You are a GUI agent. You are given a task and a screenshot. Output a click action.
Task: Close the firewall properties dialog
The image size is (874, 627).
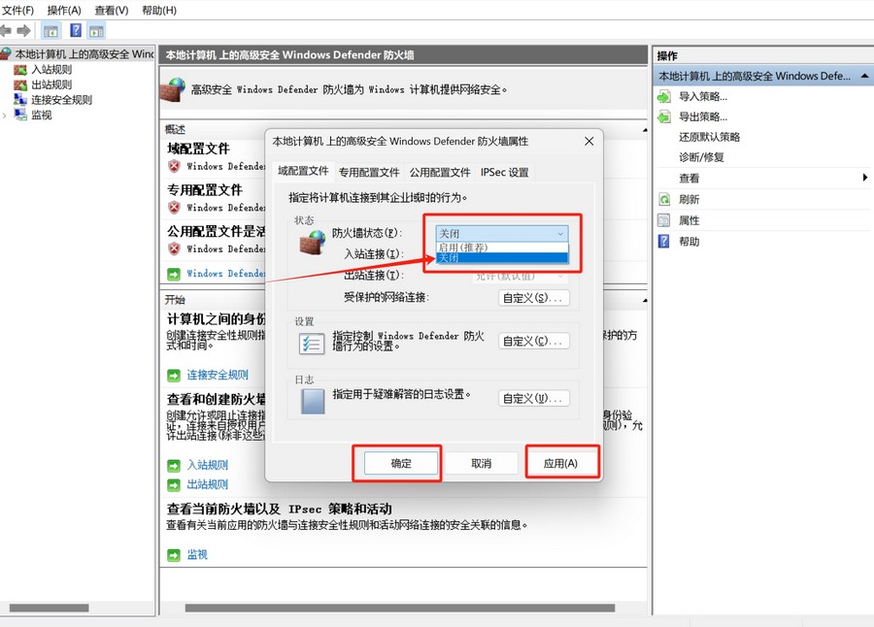coord(588,142)
